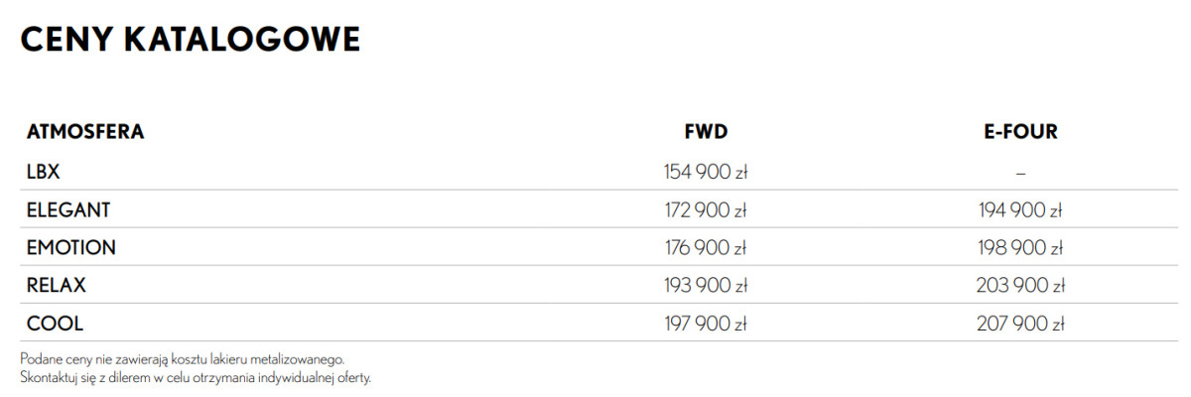Select the RELAX E-FOUR price 203 900 zł
This screenshot has width=1191, height=397.
coord(1019,286)
